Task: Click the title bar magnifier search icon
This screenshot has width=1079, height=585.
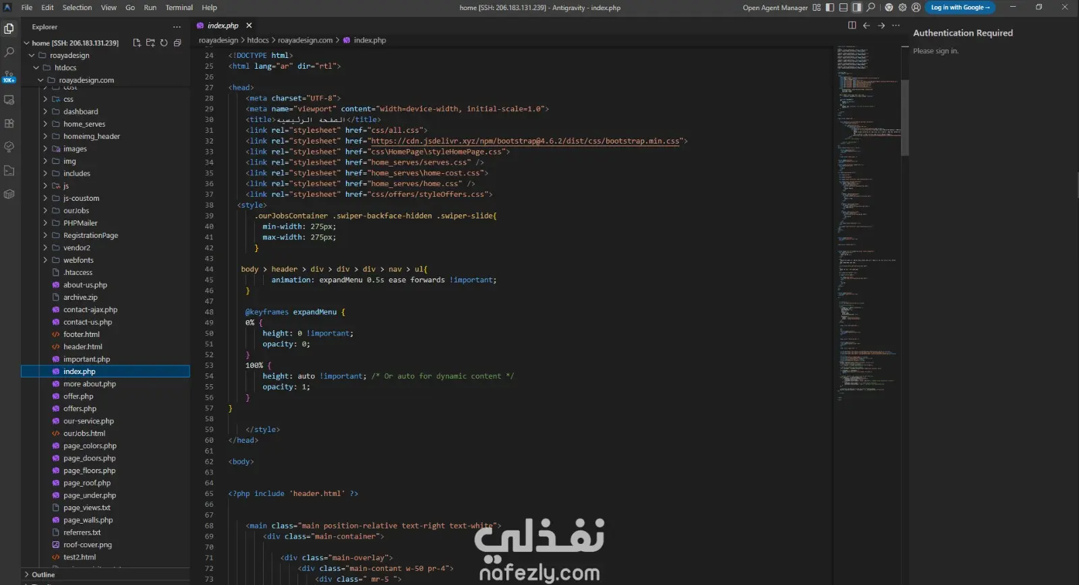Action: (x=871, y=7)
